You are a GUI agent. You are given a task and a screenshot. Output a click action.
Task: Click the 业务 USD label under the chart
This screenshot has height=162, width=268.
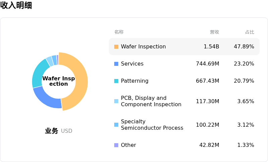(59, 131)
